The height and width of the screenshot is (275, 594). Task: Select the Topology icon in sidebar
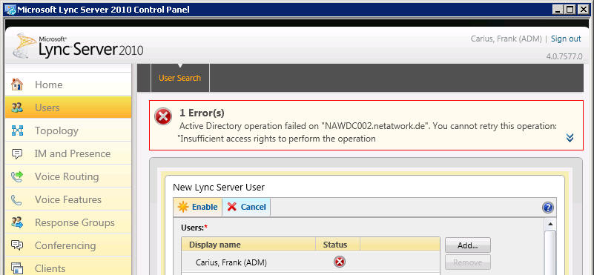[x=17, y=130]
